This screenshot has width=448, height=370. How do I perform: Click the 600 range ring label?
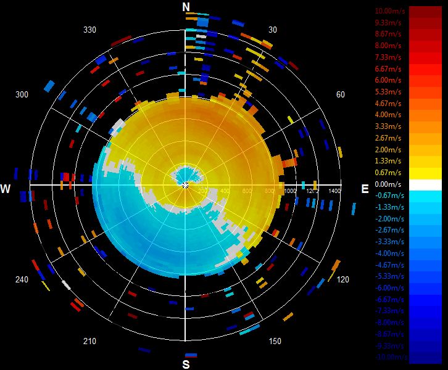[247, 191]
